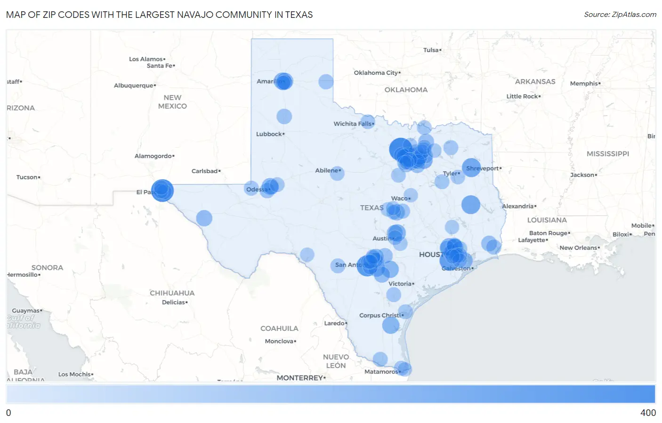The width and height of the screenshot is (662, 423).
Task: Click the El Paso data bubble
Action: (x=162, y=191)
